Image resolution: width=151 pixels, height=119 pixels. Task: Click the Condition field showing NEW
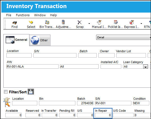[x=141, y=103]
